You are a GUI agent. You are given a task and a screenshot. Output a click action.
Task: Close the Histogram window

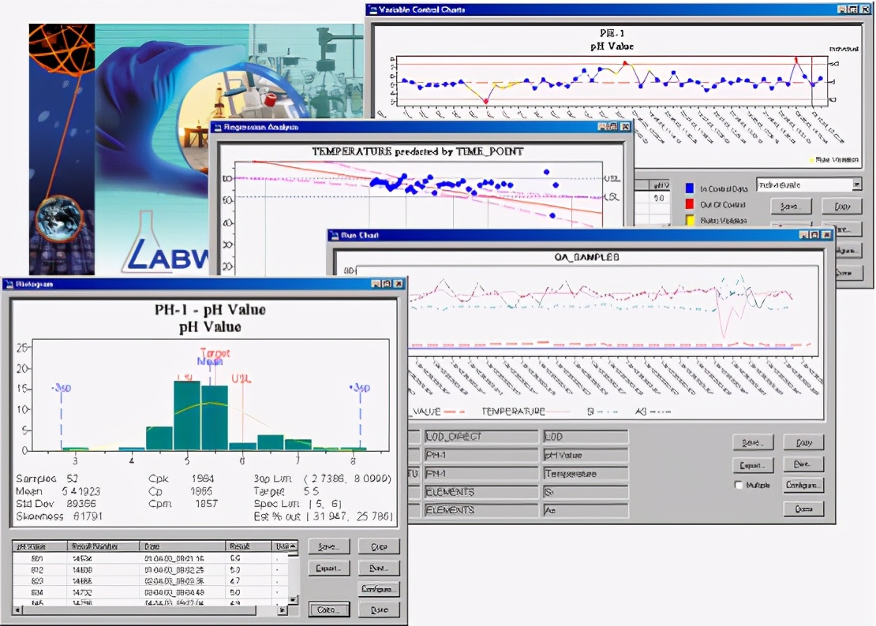click(x=399, y=283)
